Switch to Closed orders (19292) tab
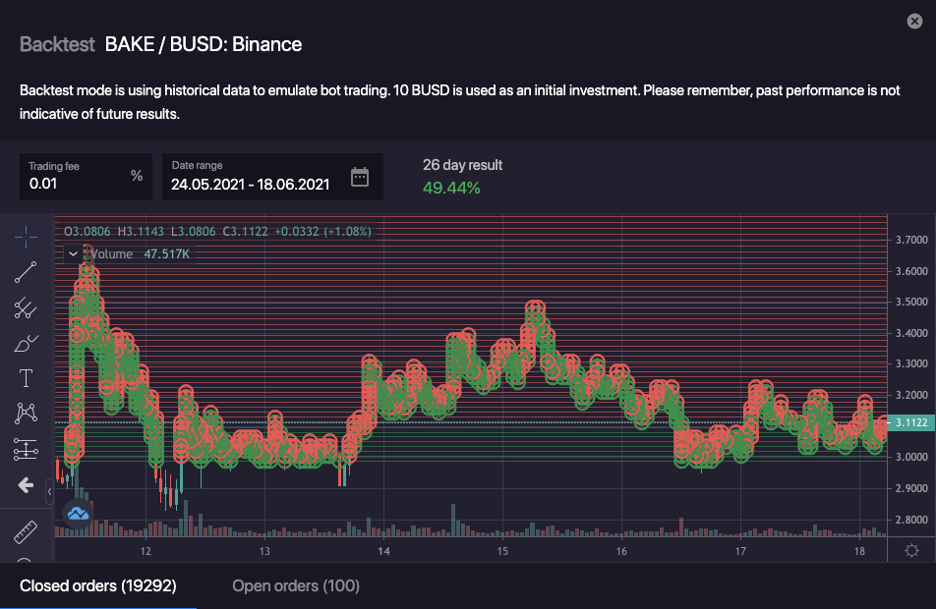Viewport: 936px width, 609px height. (98, 585)
